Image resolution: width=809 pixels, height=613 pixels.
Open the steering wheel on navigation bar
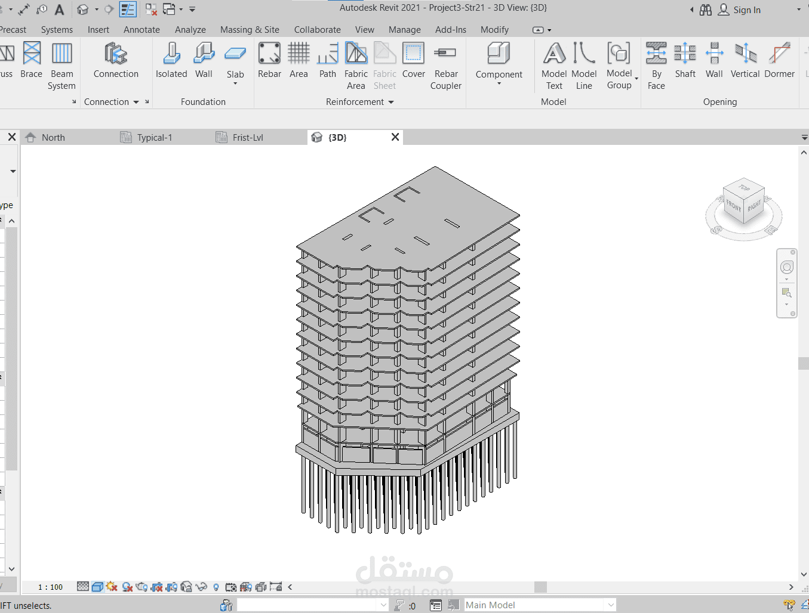[787, 268]
